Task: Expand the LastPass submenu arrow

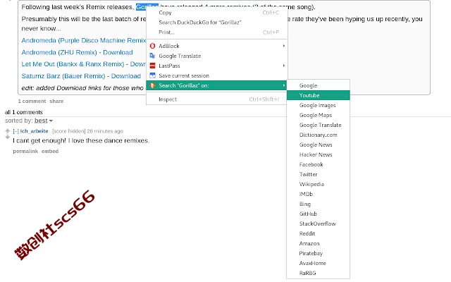Action: [283, 66]
